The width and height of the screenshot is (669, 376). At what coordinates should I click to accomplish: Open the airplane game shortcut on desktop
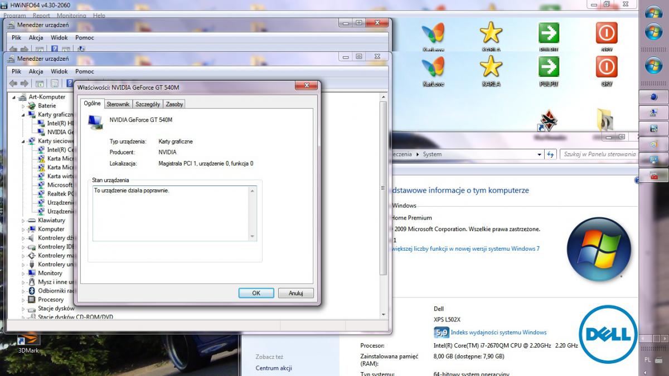point(547,120)
